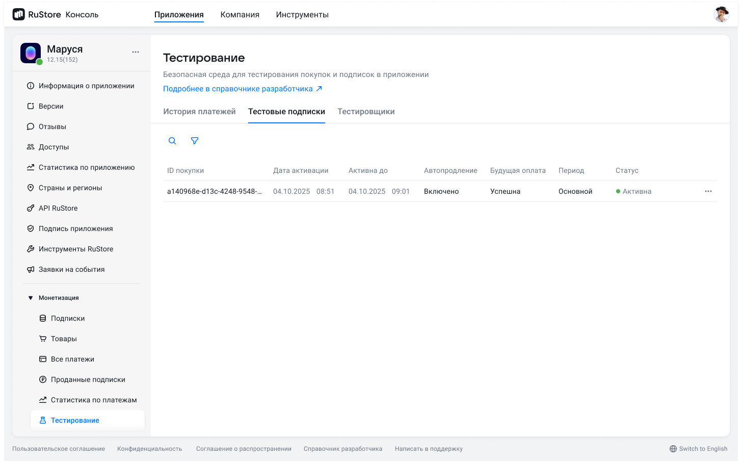Collapse the Монетизация section
The width and height of the screenshot is (742, 461).
(x=58, y=297)
